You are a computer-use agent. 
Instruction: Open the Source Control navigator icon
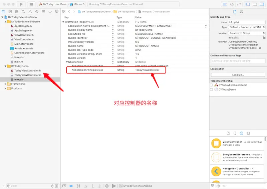coord(10,12)
